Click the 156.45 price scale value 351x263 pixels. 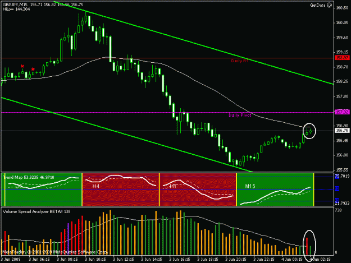pyautogui.click(x=342, y=141)
